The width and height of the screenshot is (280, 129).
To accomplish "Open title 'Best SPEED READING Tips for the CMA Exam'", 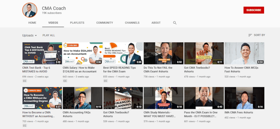I will tap(120, 70).
